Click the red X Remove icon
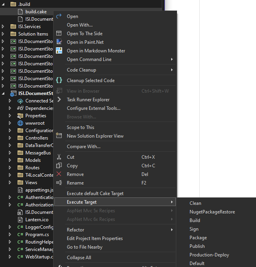 pyautogui.click(x=59, y=174)
